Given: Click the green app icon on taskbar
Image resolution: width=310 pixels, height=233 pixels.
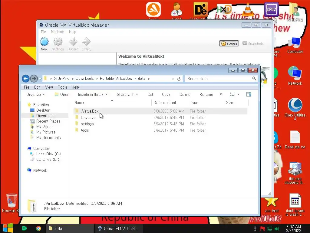Looking at the screenshot, I should (x=24, y=228).
